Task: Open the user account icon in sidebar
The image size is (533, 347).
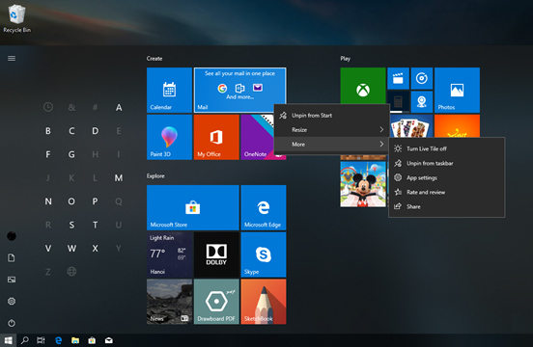Action: [x=12, y=236]
